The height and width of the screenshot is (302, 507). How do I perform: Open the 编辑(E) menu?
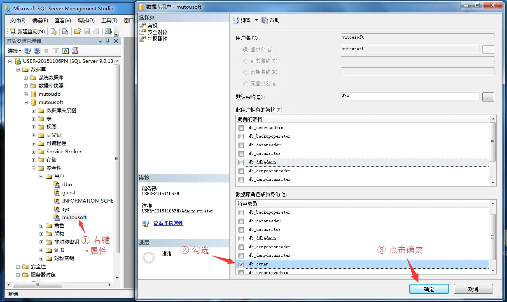40,20
